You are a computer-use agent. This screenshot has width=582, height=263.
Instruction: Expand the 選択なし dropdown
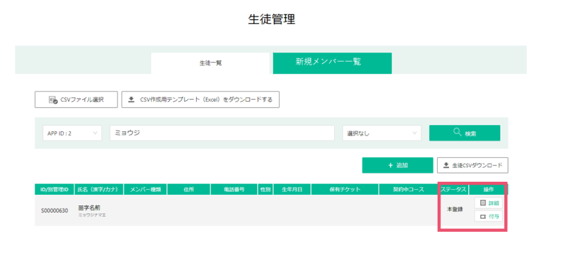[x=382, y=133]
